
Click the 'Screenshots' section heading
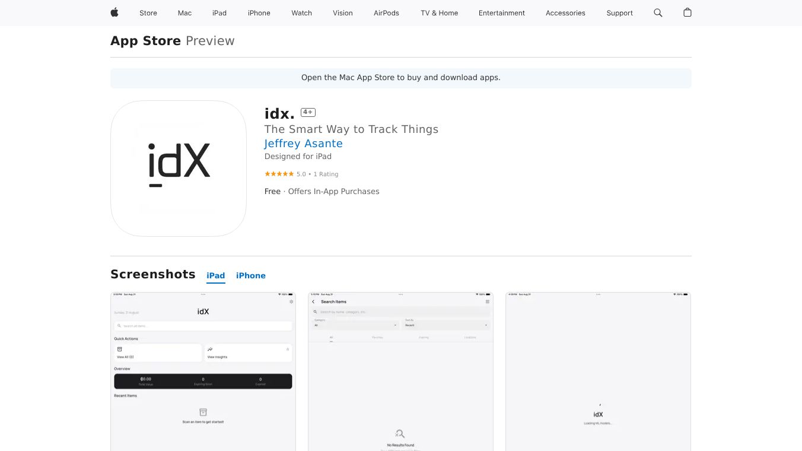[x=153, y=274]
